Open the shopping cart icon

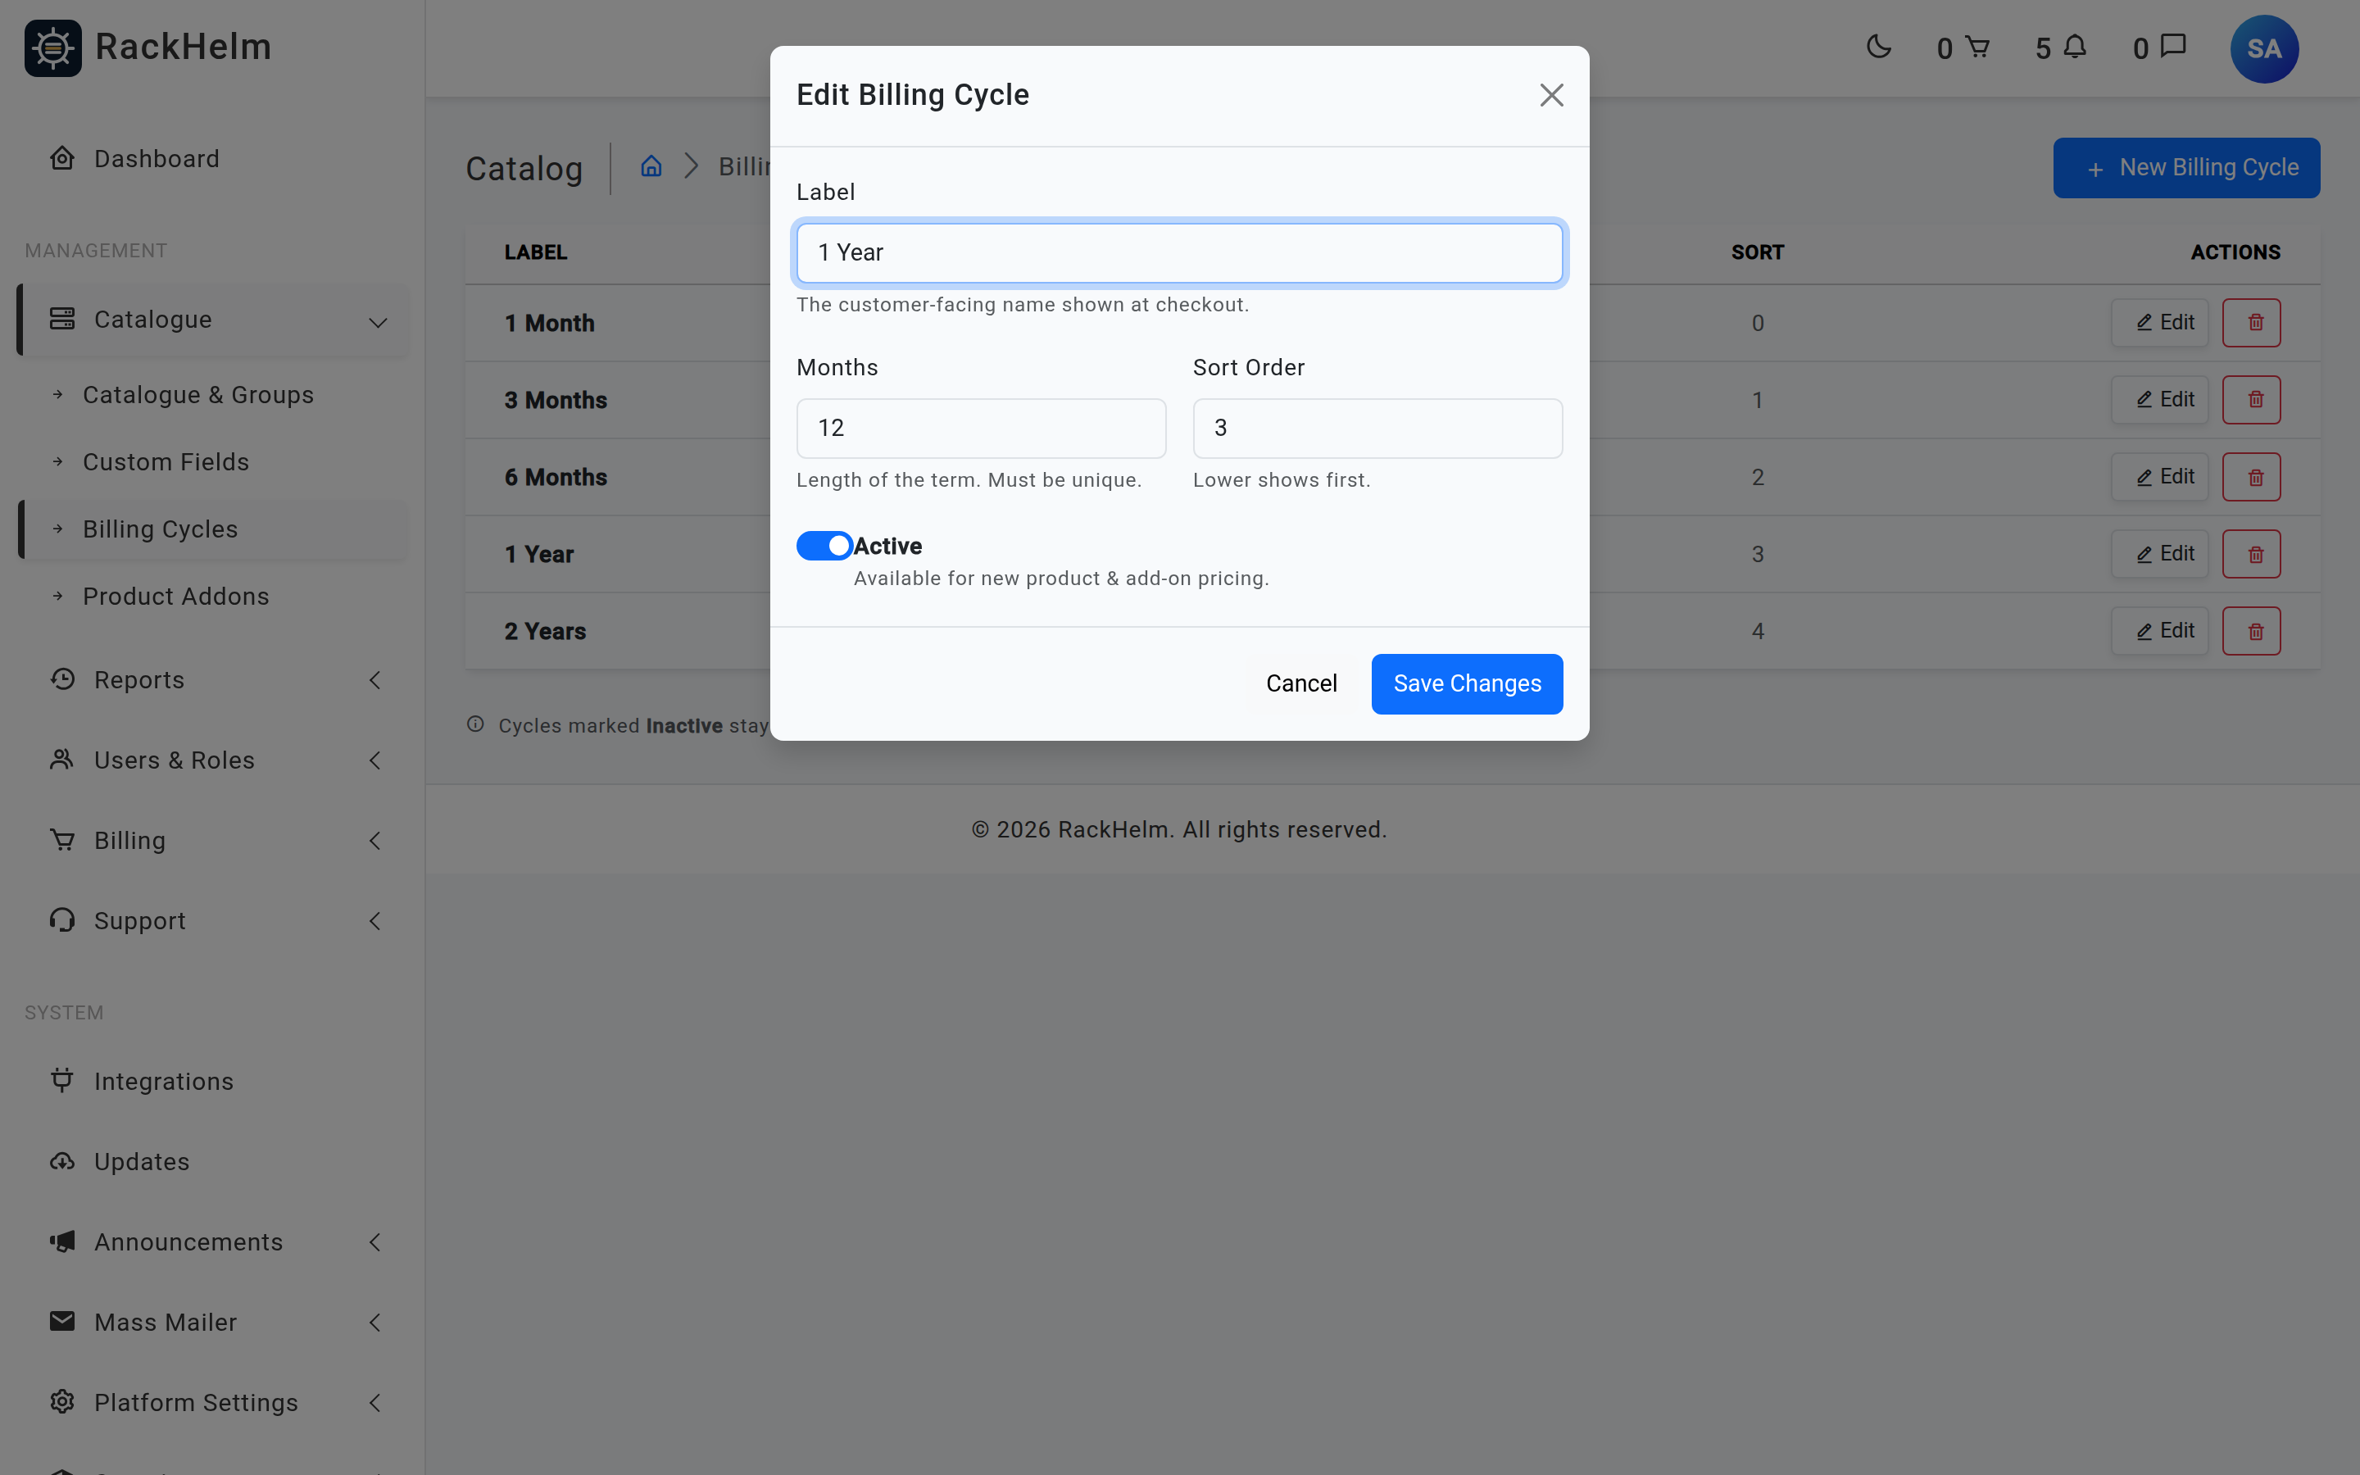coord(1976,47)
